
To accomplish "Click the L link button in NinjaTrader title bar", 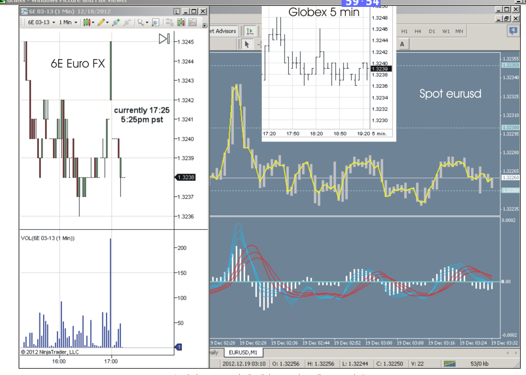I will point(177,11).
